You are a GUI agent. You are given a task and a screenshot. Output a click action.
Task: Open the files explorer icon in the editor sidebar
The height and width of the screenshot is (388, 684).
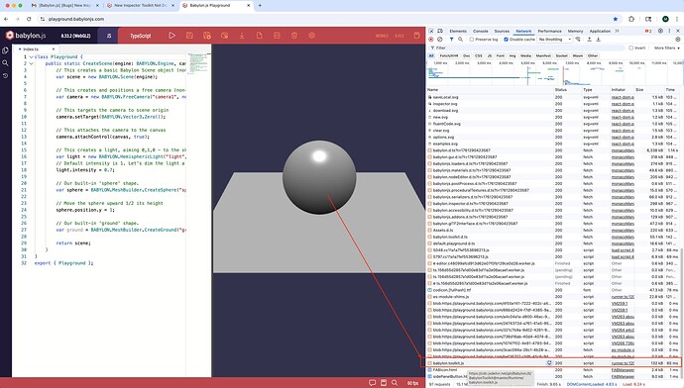click(x=5, y=50)
